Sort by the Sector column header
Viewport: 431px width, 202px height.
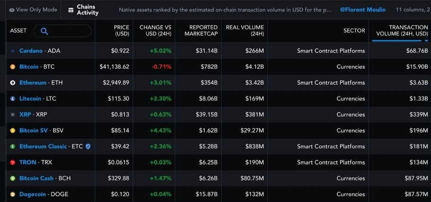pos(354,31)
